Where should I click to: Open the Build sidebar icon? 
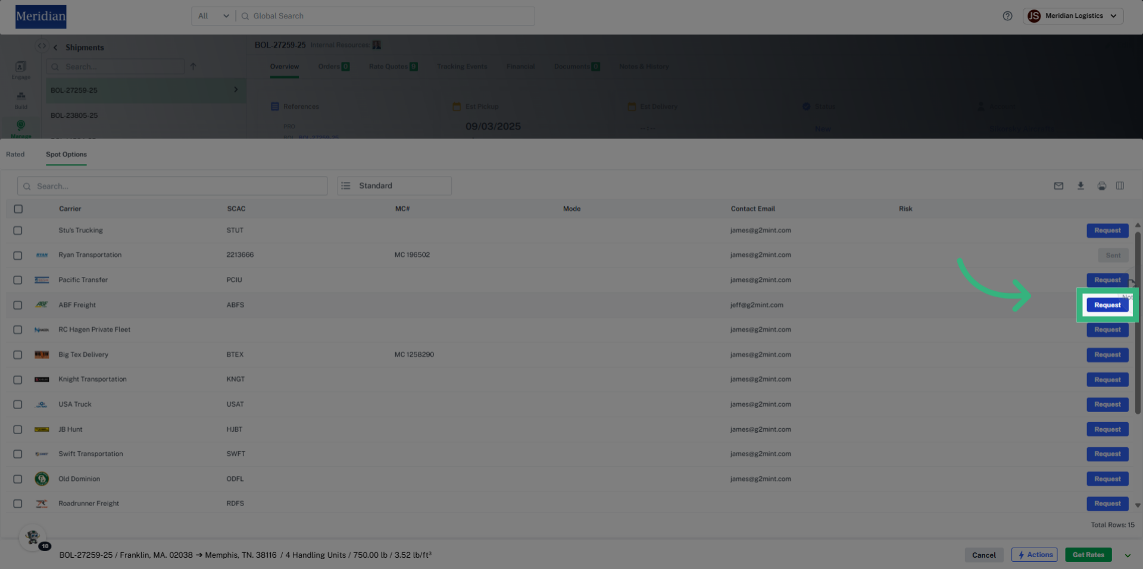[21, 100]
